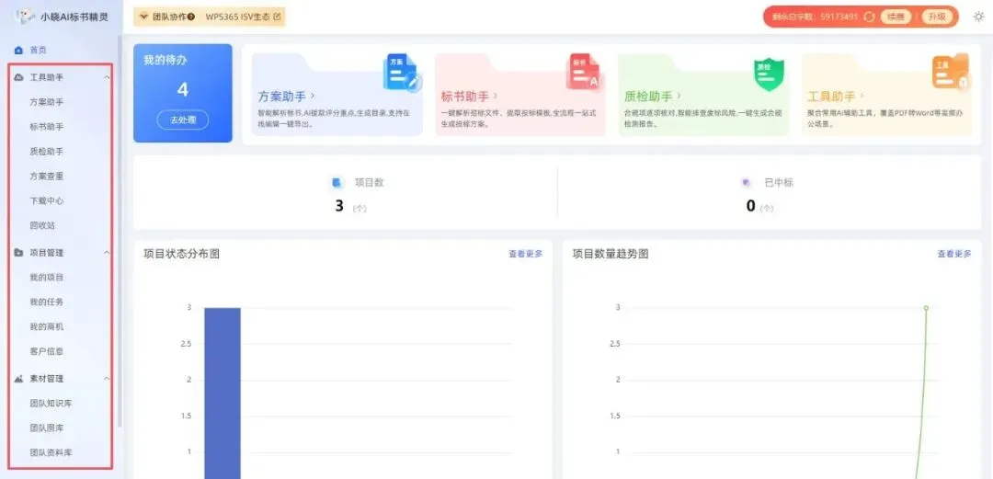Screen dimensions: 993x479
Task: Collapse the 工具助手 sidebar section
Action: (107, 77)
